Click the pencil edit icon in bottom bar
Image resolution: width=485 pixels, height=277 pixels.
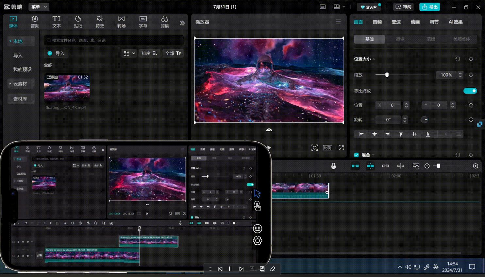[x=273, y=269]
